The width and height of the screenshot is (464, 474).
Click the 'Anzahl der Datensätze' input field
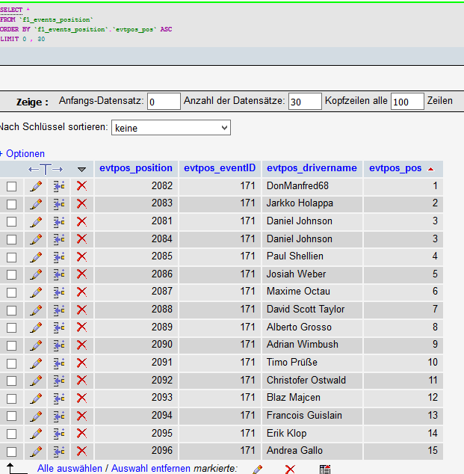tap(304, 101)
